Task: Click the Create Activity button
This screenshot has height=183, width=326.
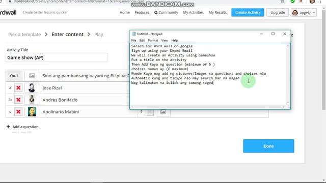Action: pyautogui.click(x=248, y=12)
